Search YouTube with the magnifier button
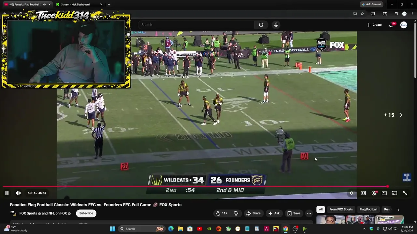 (x=261, y=25)
